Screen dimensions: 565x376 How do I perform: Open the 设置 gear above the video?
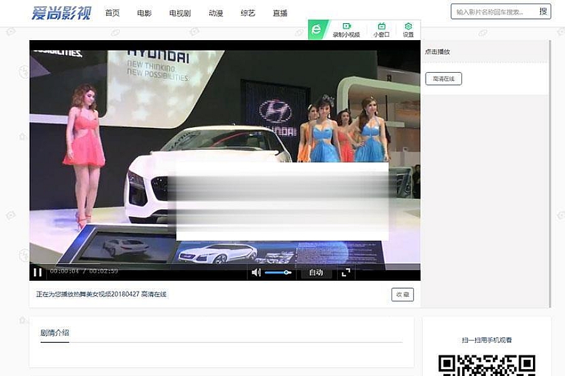pos(408,30)
